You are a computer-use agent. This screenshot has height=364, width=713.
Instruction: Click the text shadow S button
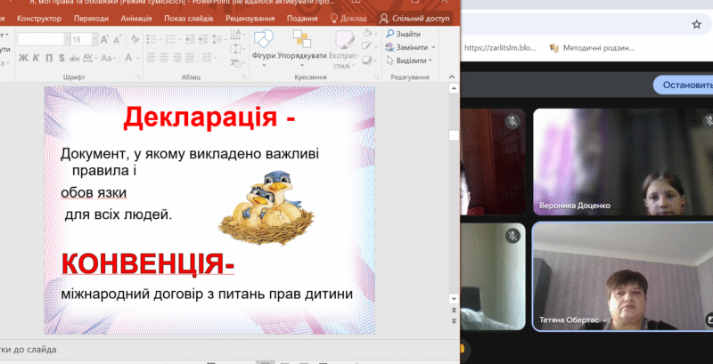[x=62, y=60]
